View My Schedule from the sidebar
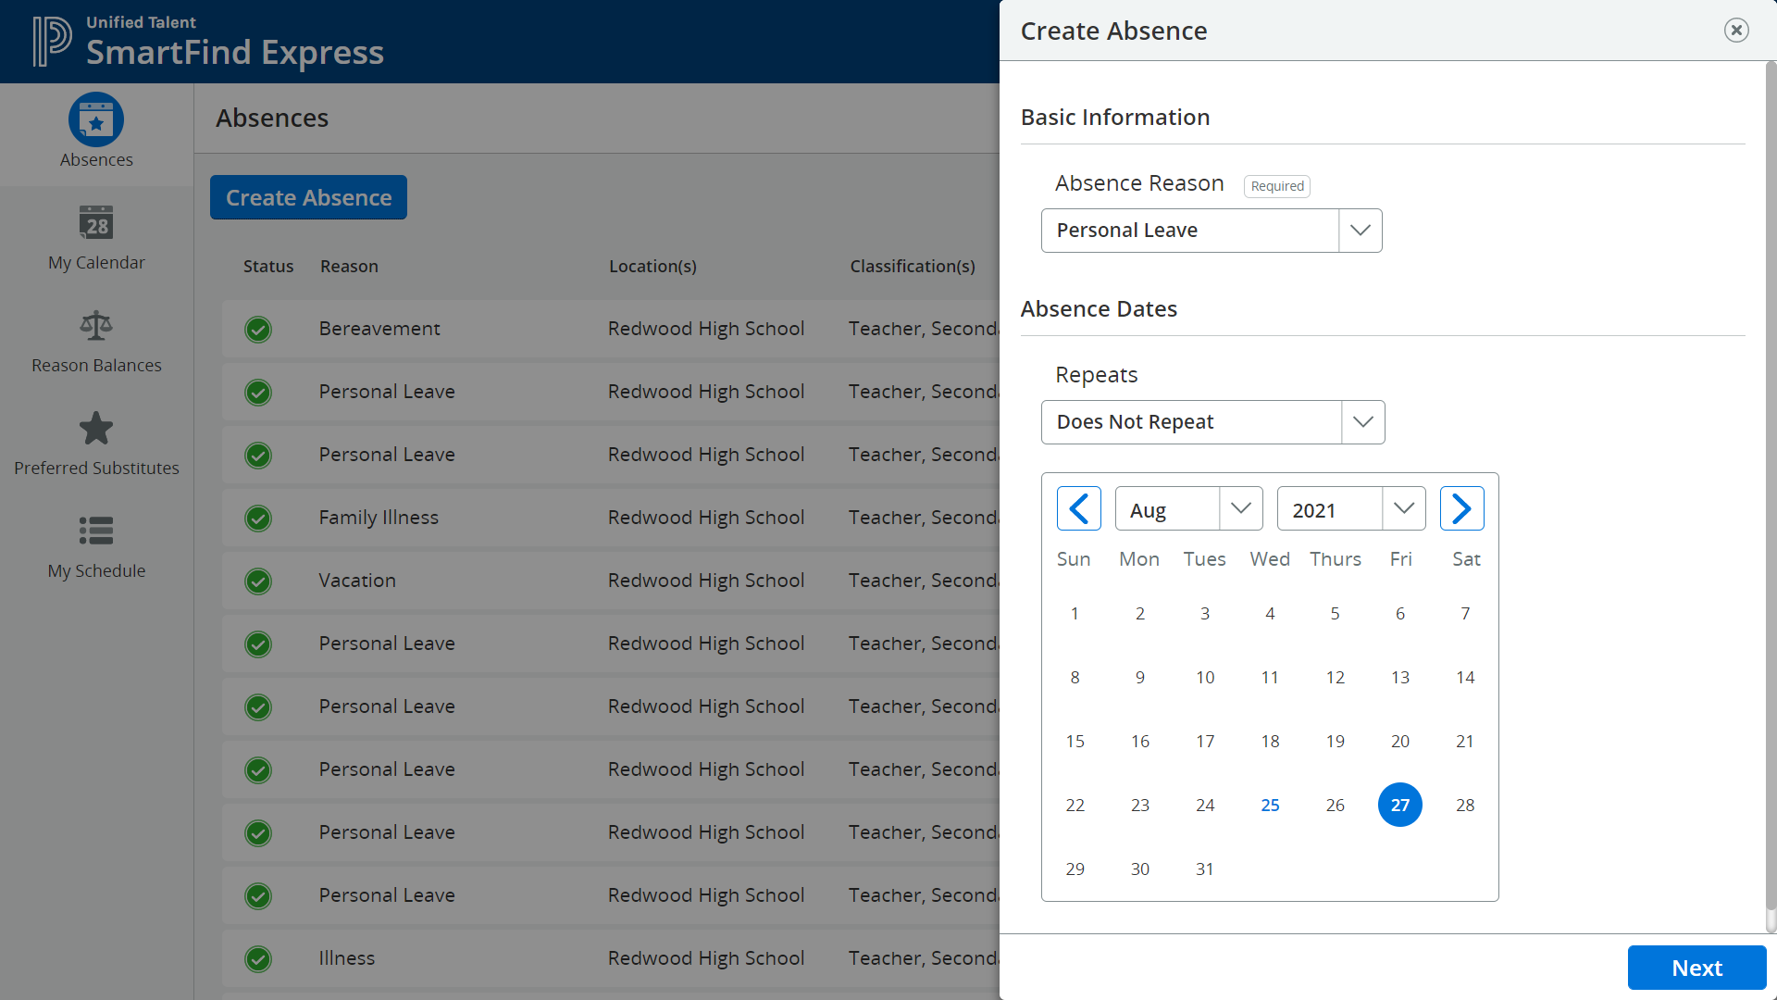Viewport: 1777px width, 1000px height. (x=95, y=544)
